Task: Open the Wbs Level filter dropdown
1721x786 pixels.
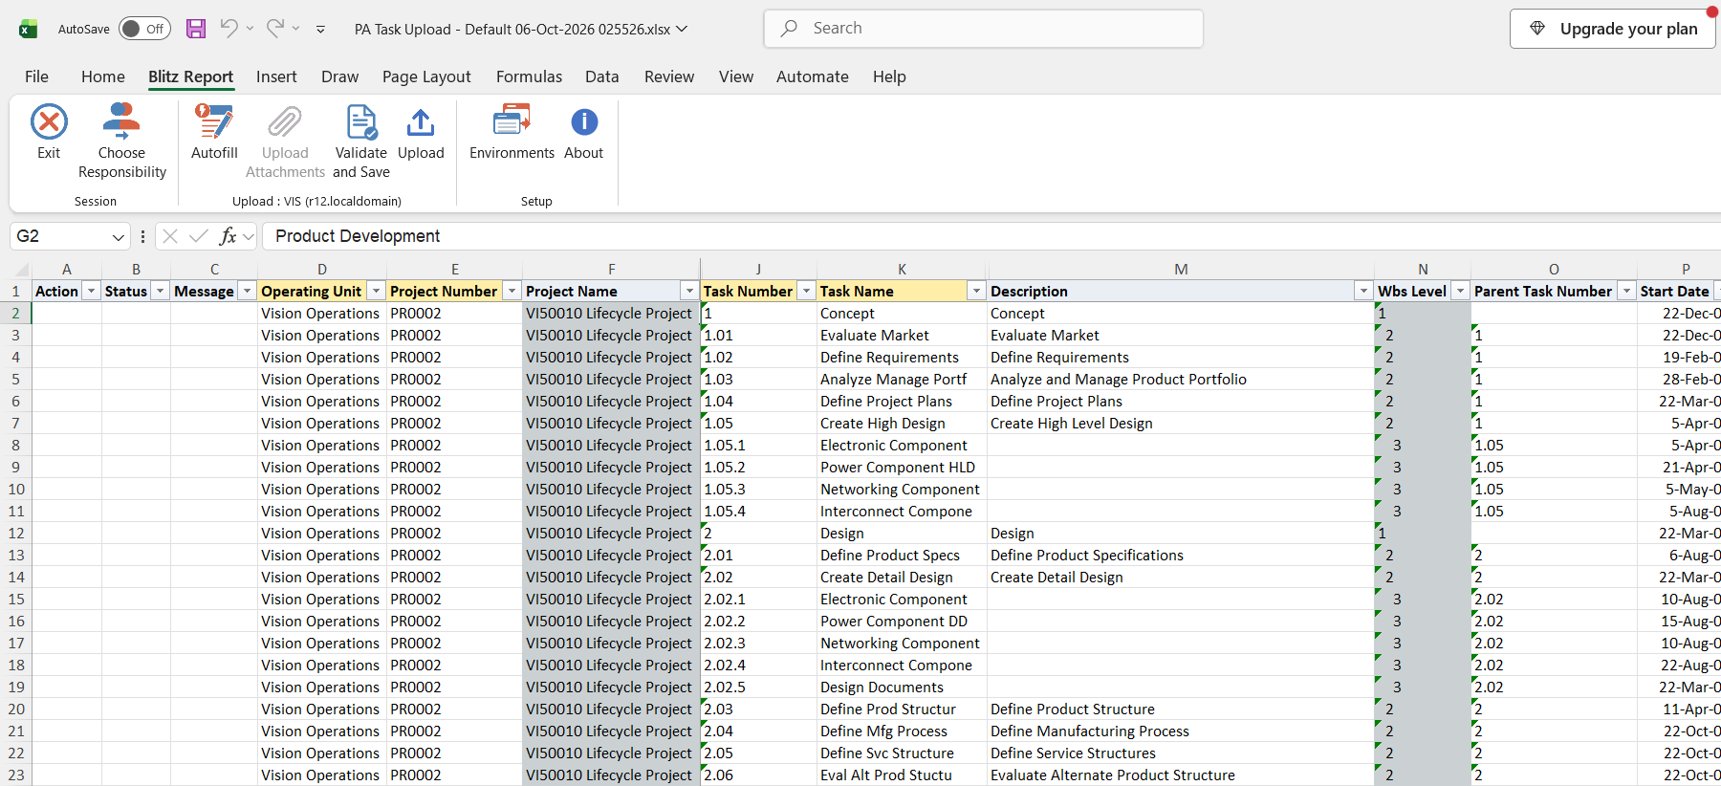Action: coord(1460,291)
